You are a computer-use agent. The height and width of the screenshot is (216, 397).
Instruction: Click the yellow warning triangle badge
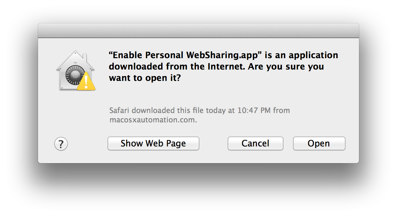[x=86, y=81]
